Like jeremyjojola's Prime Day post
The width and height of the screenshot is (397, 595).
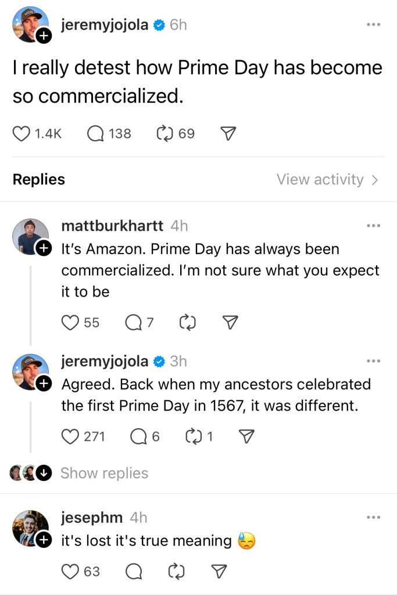point(22,134)
